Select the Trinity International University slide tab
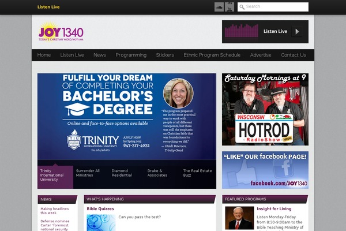The height and width of the screenshot is (231, 346). click(55, 177)
